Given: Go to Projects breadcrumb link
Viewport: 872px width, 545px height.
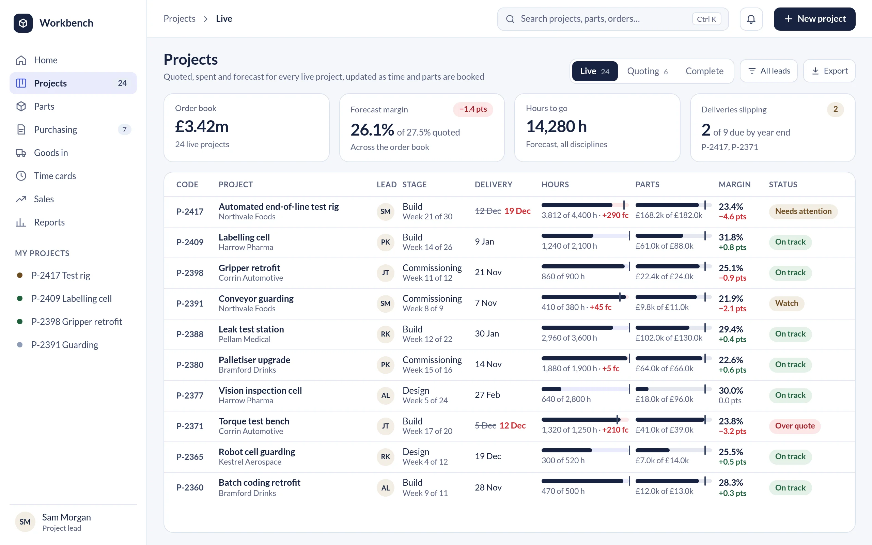Looking at the screenshot, I should click(180, 19).
